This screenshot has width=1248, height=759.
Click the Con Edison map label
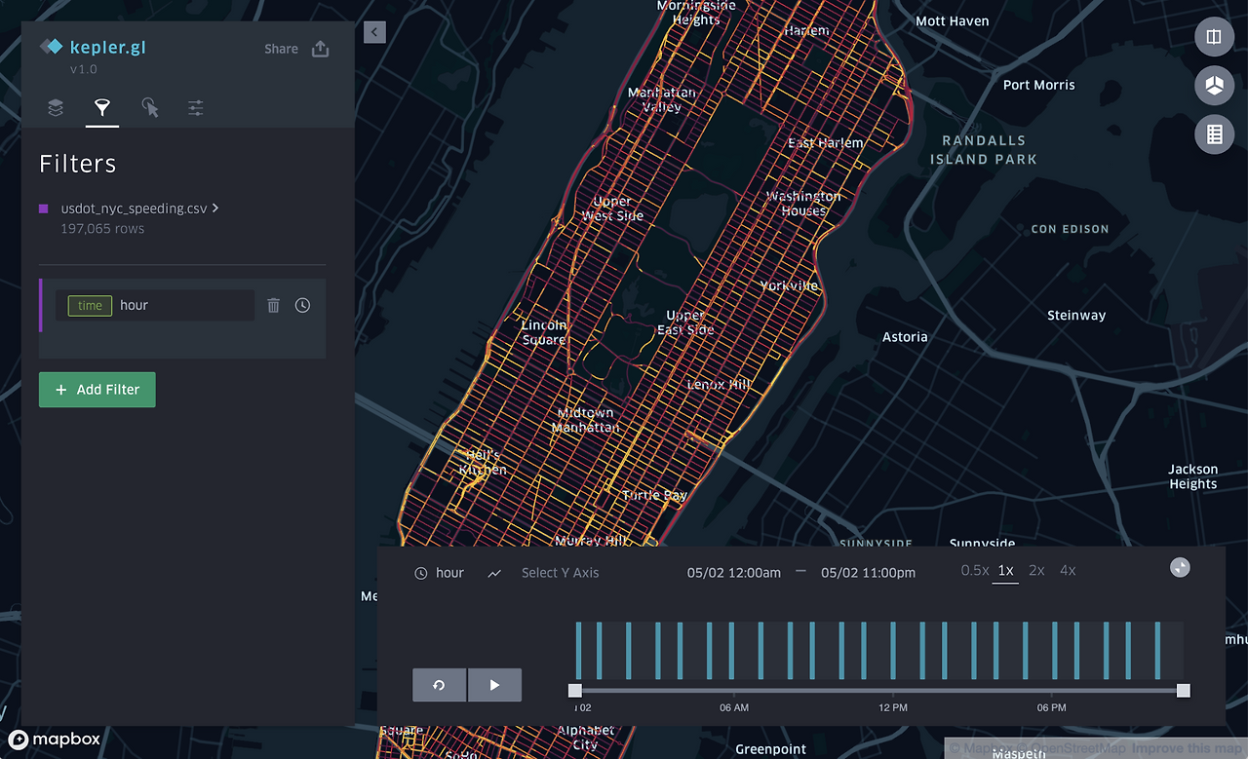pyautogui.click(x=1071, y=229)
